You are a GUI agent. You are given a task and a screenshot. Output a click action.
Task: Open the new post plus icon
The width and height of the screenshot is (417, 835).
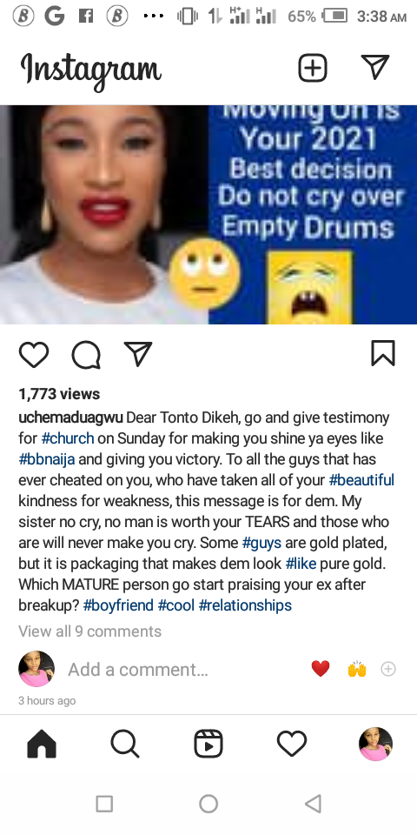click(x=312, y=68)
